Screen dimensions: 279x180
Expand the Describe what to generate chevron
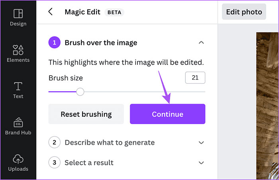(201, 143)
